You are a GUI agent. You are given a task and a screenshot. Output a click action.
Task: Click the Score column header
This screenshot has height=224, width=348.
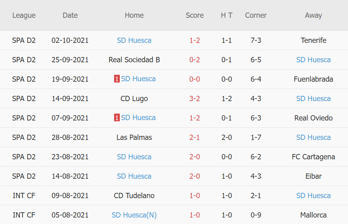[x=195, y=15]
